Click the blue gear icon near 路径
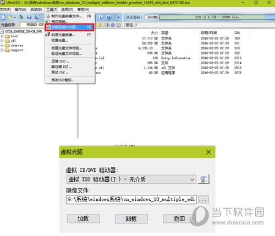 (x=113, y=25)
